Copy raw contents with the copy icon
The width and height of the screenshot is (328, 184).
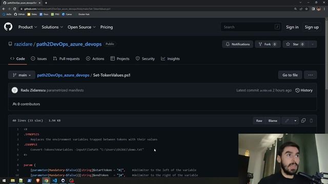303,121
